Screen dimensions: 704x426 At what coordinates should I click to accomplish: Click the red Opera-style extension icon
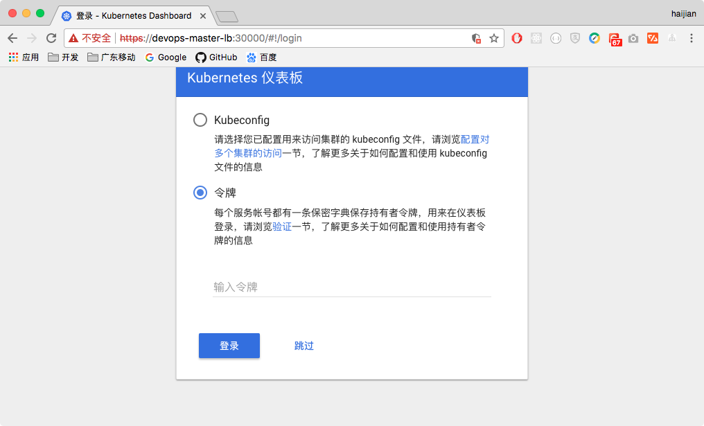[517, 38]
